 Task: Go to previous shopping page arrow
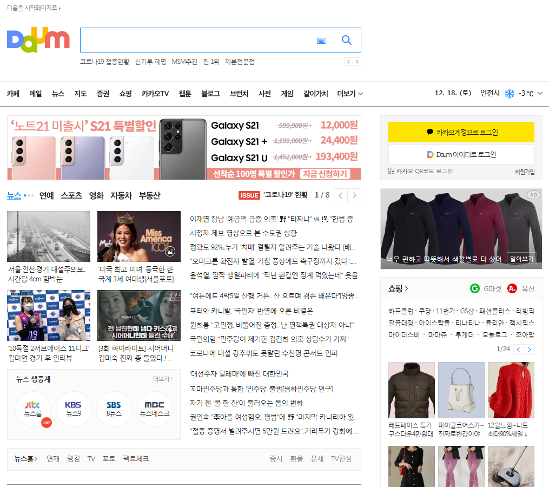pos(519,350)
